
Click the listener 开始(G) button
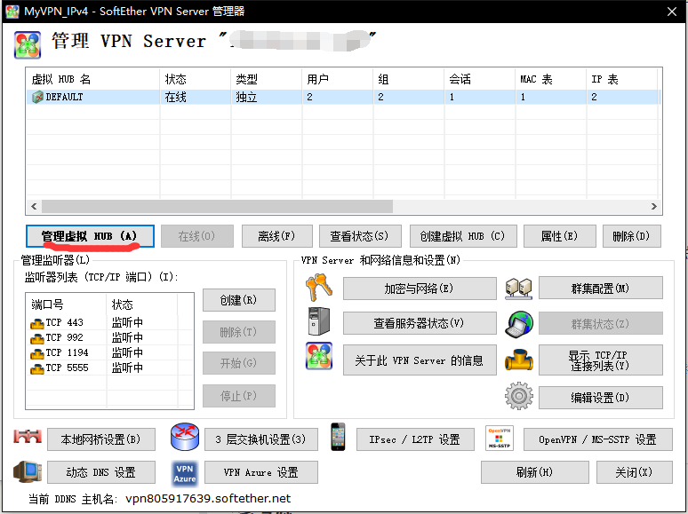click(239, 363)
